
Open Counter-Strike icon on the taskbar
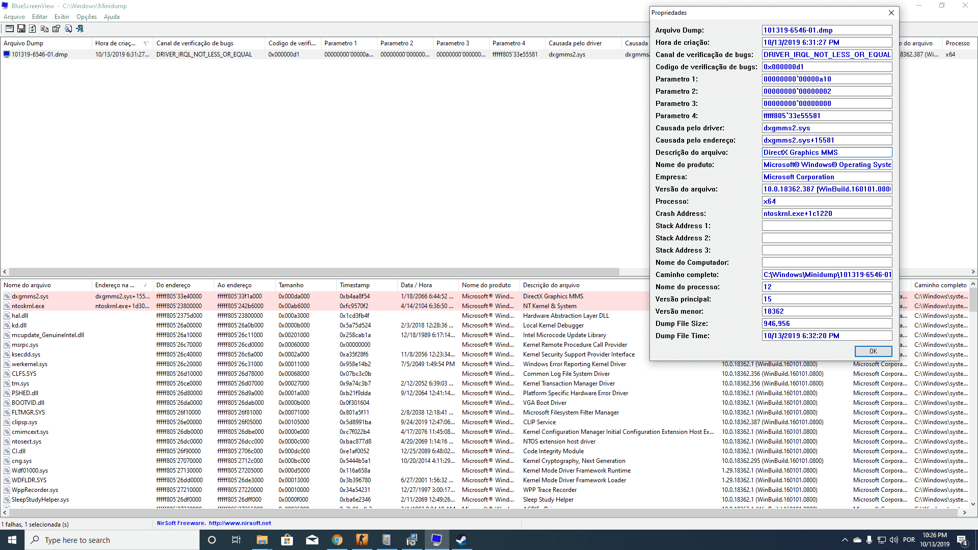362,540
